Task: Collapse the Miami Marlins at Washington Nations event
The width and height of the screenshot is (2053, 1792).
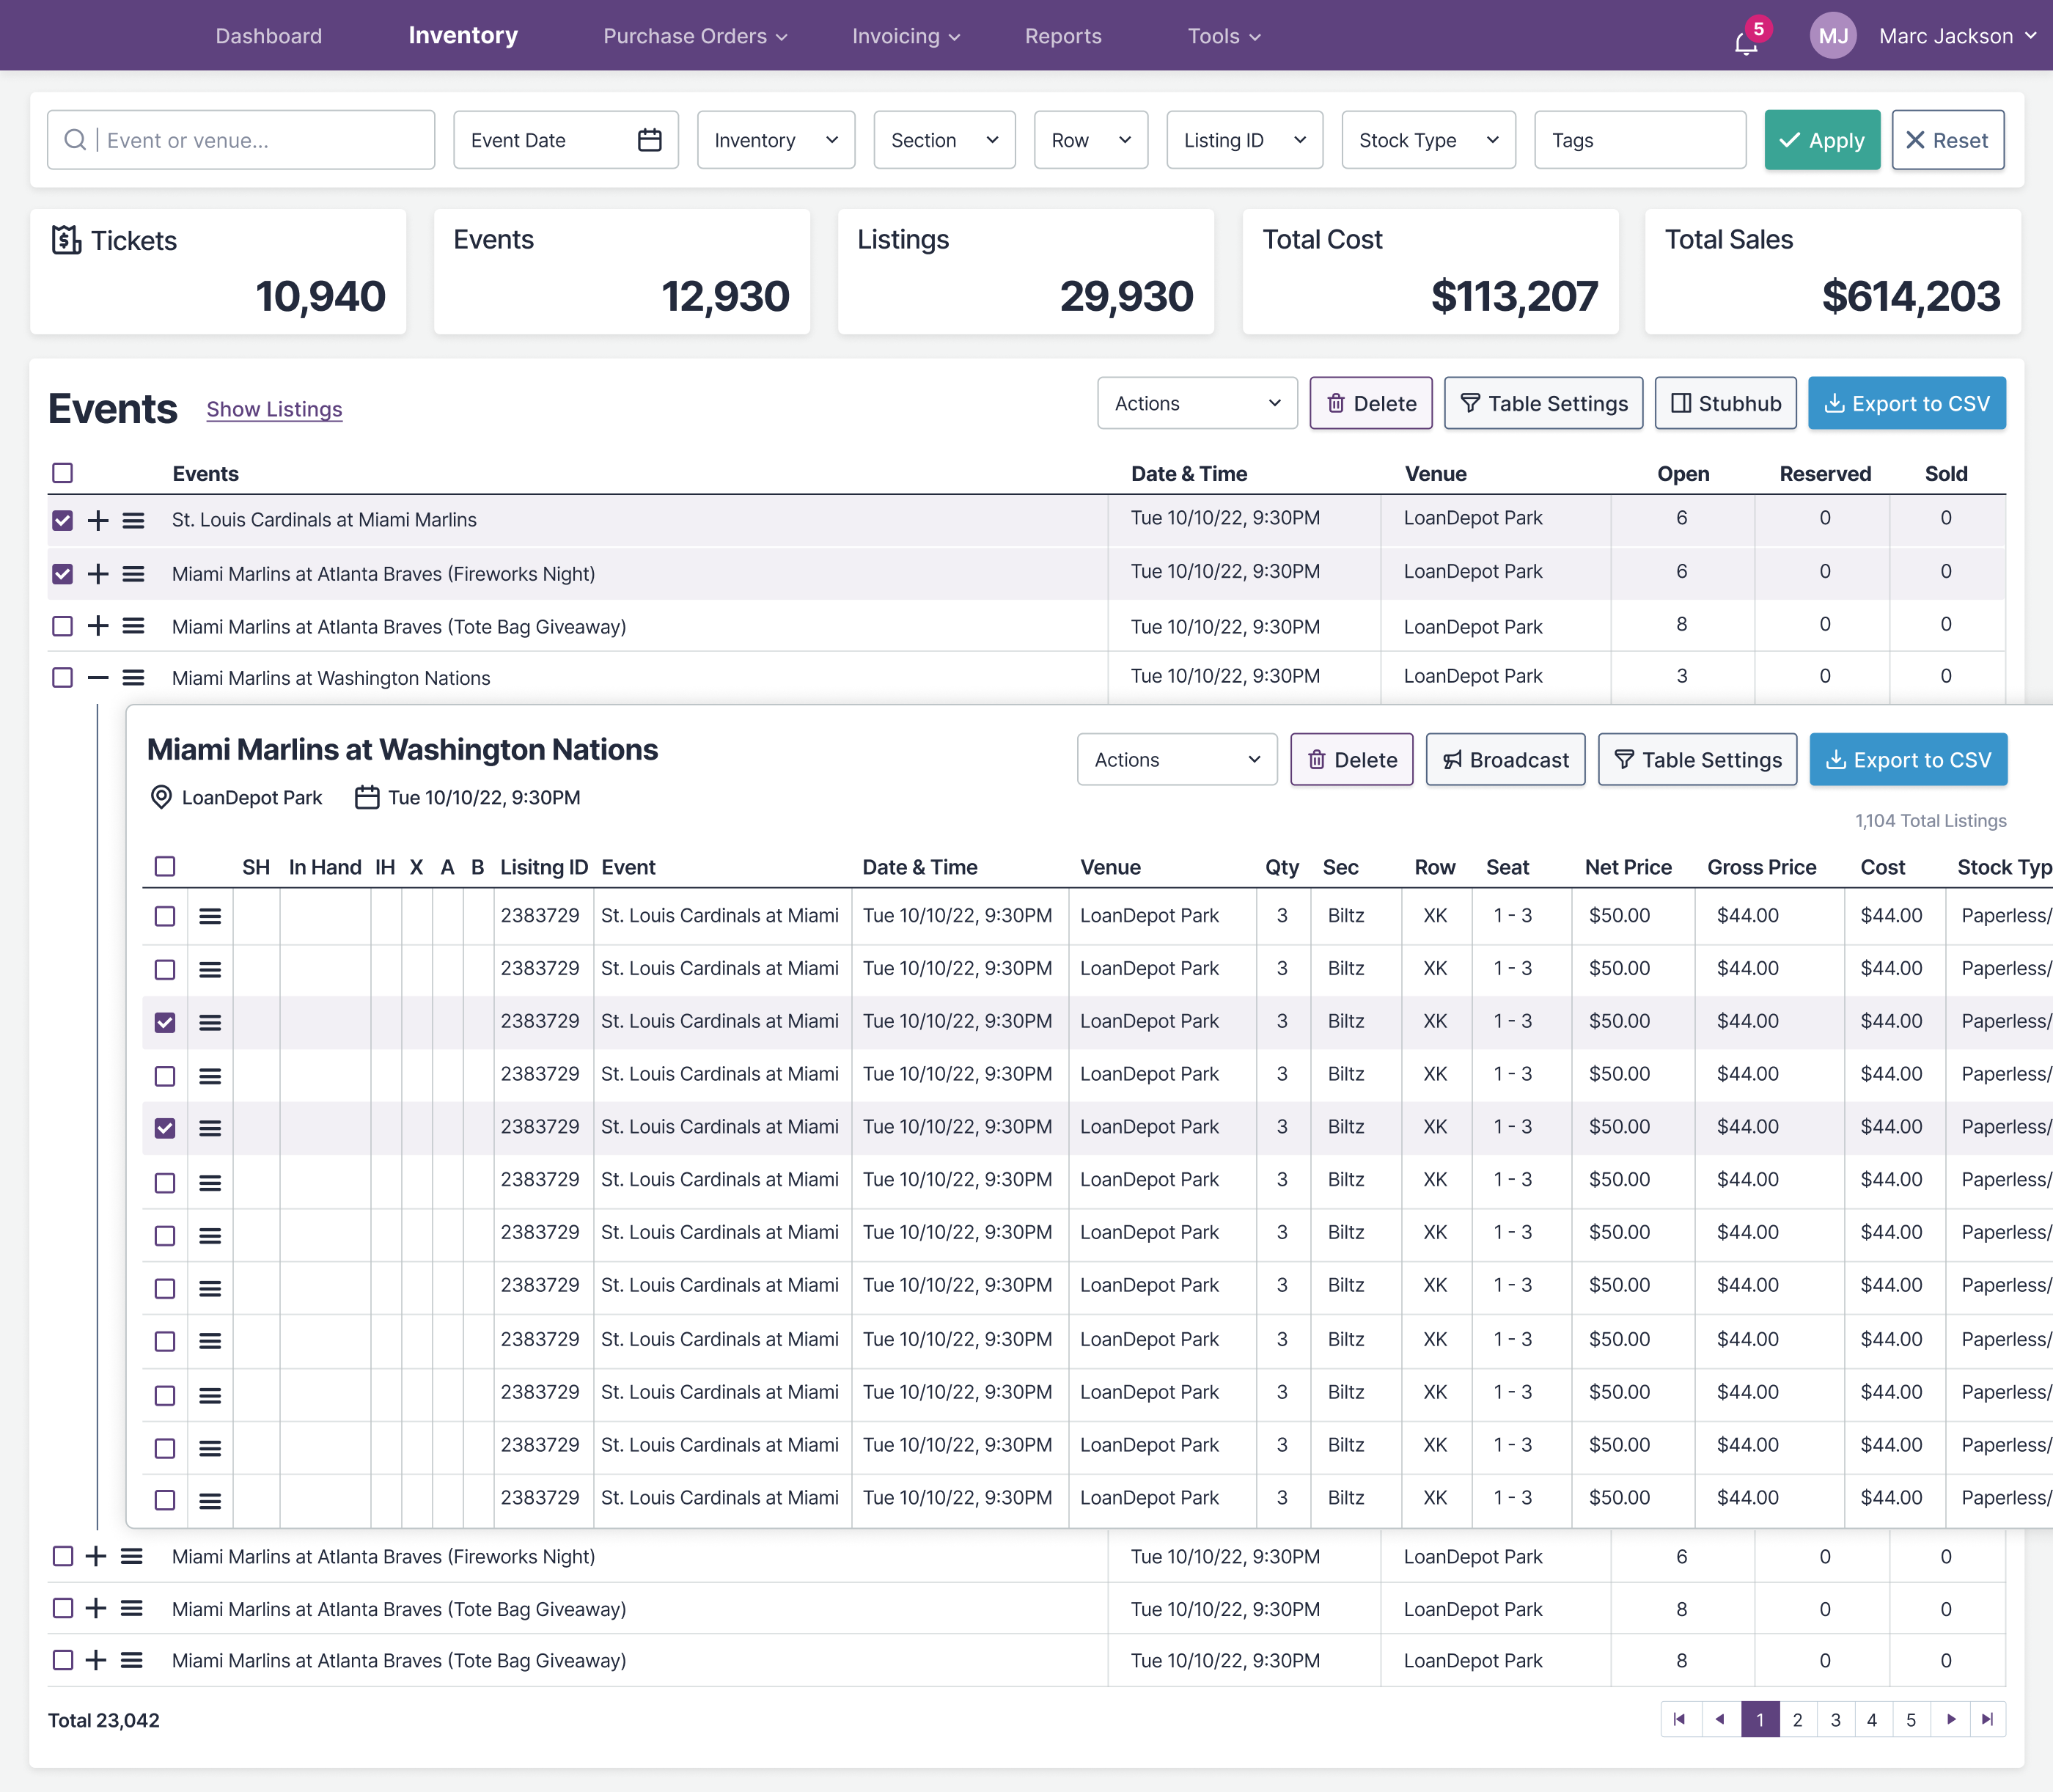Action: click(x=98, y=678)
